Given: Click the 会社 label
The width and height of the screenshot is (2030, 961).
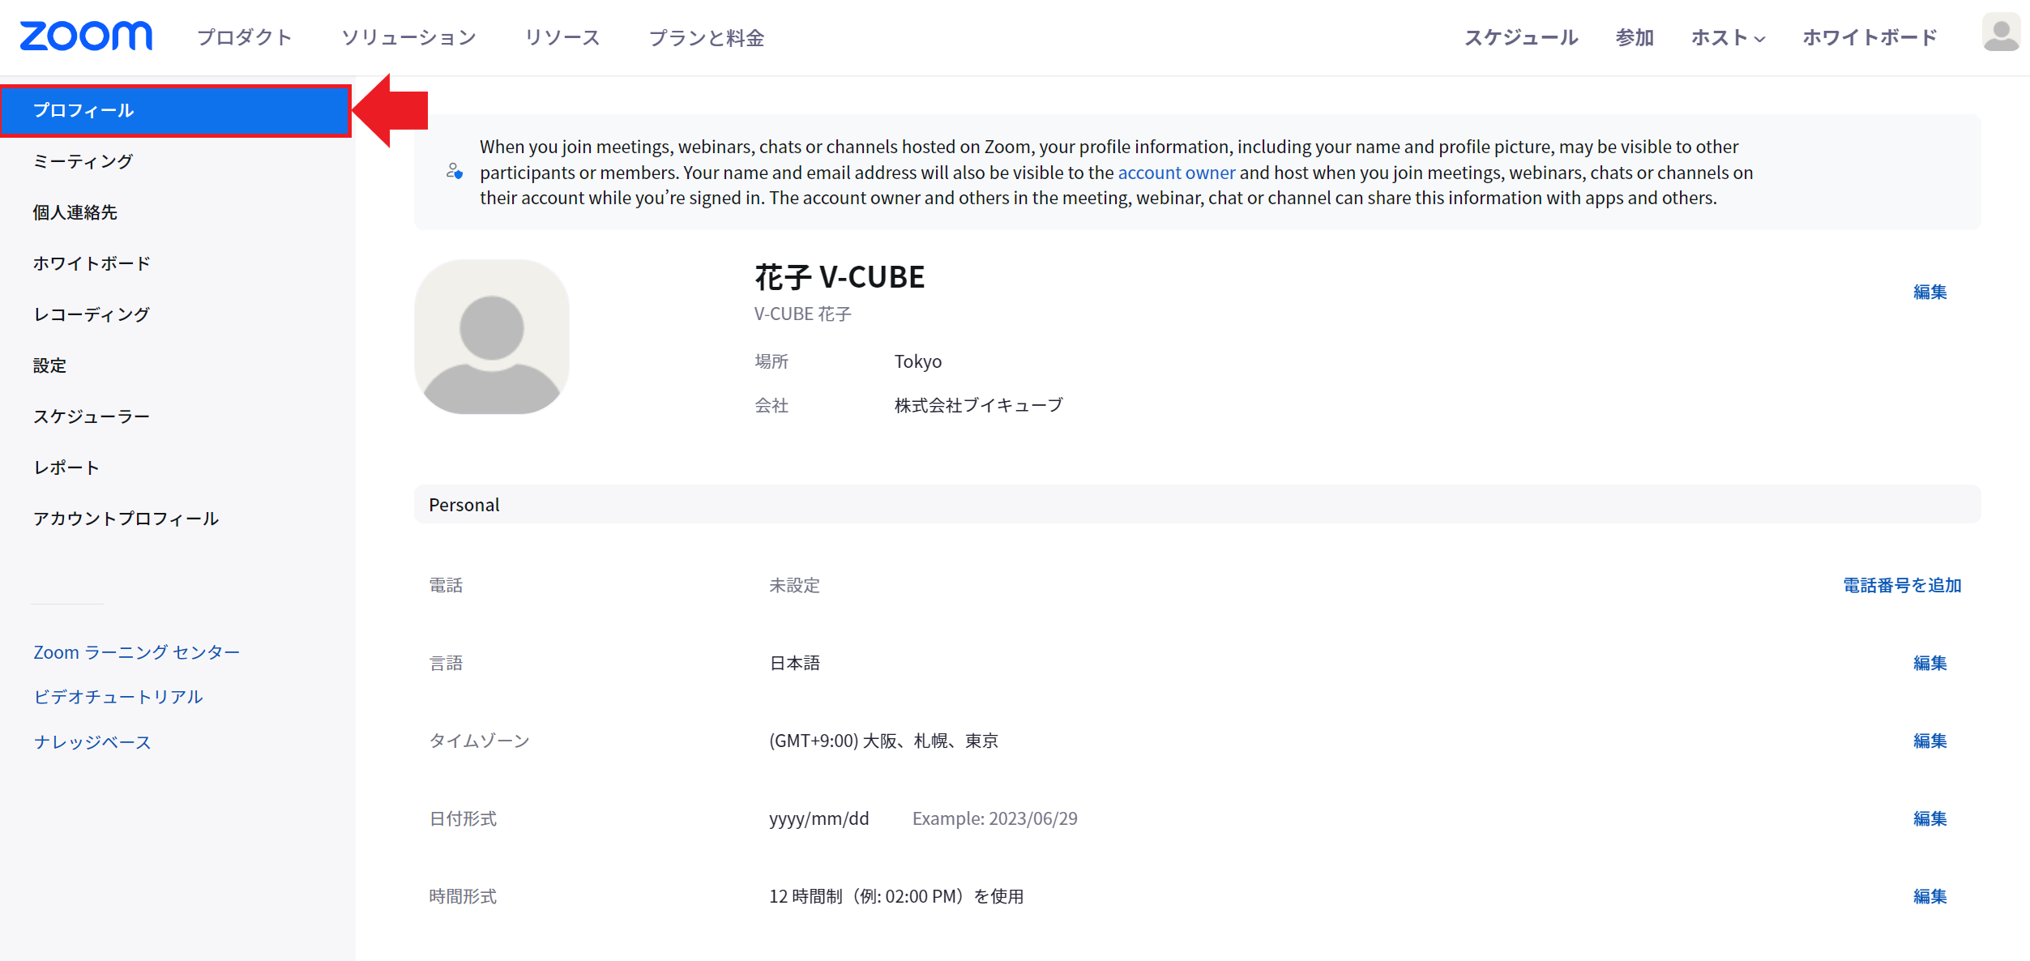Looking at the screenshot, I should point(771,405).
